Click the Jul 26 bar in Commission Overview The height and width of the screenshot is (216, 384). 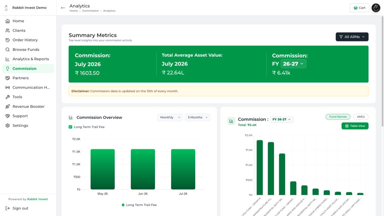click(x=183, y=169)
